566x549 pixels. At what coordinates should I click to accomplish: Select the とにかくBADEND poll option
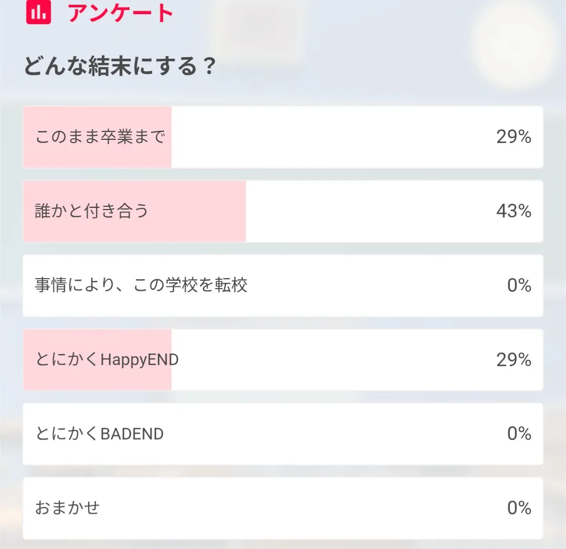point(100,434)
